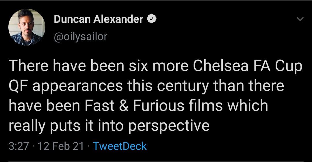Click the 3:27 tweet timestamp
This screenshot has height=162, width=312.
coord(19,146)
